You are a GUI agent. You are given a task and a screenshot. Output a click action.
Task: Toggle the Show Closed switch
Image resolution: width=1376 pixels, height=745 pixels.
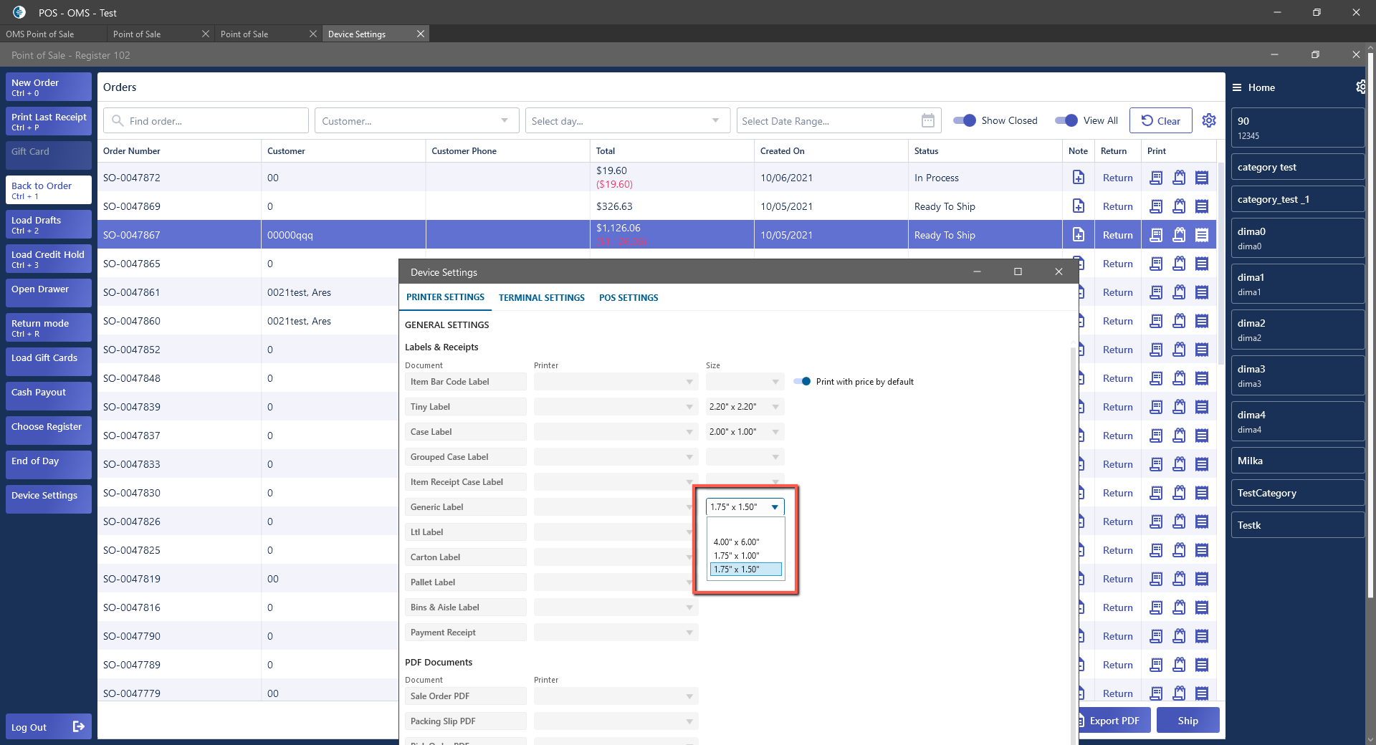point(965,120)
